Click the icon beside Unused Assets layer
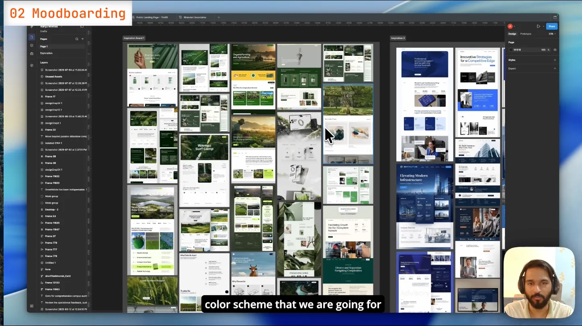The width and height of the screenshot is (582, 326). 42,77
